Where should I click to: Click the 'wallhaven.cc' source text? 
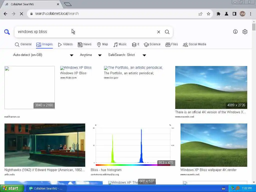pyautogui.click(x=12, y=117)
